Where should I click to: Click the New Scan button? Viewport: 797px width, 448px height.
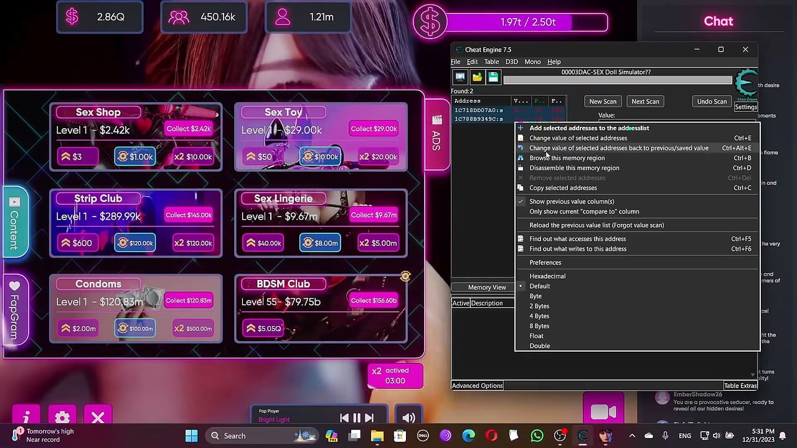(603, 101)
